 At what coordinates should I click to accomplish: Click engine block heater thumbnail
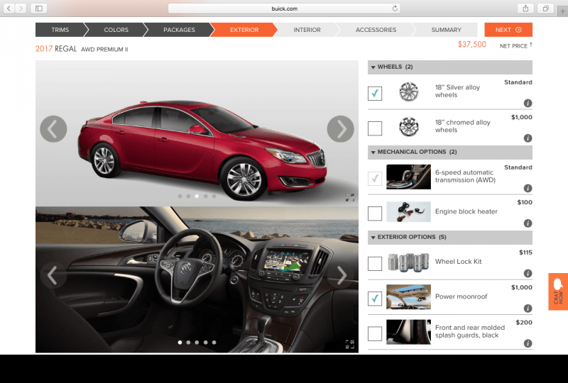409,212
